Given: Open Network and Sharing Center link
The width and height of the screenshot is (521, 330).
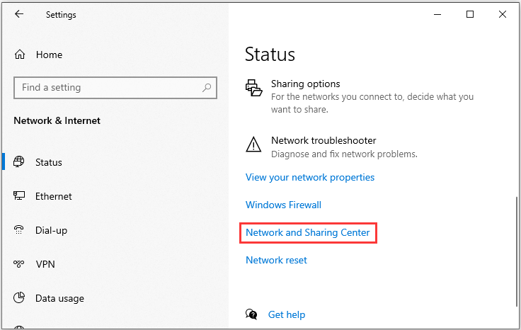Looking at the screenshot, I should [x=307, y=232].
